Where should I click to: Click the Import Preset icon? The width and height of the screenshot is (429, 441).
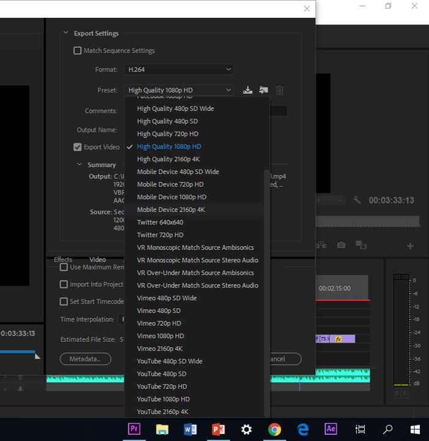(x=264, y=90)
